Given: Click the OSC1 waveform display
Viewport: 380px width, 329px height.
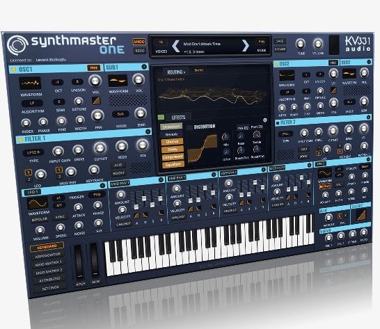Looking at the screenshot, I should pos(30,83).
